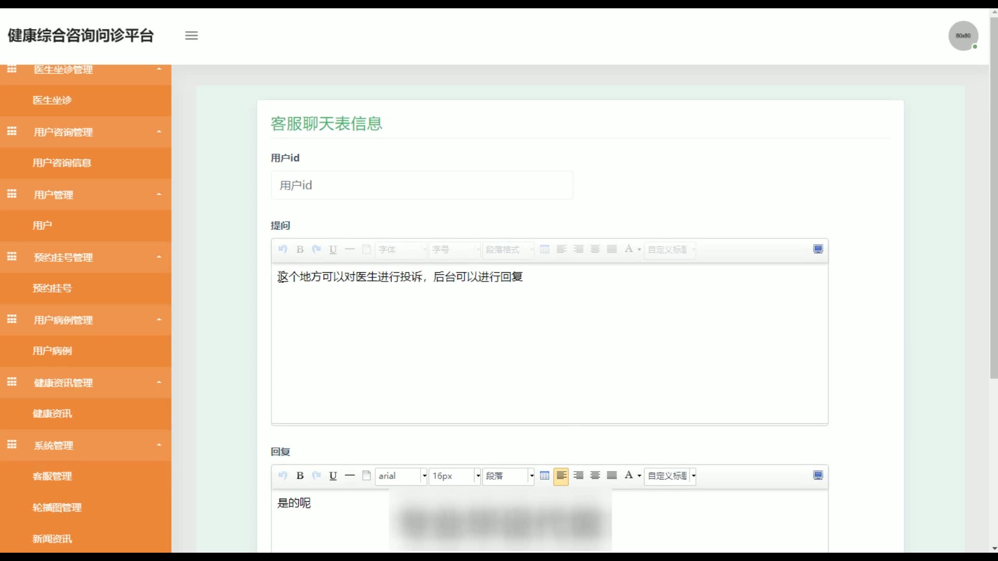Insert horizontal line in 回复 editor

click(x=350, y=476)
